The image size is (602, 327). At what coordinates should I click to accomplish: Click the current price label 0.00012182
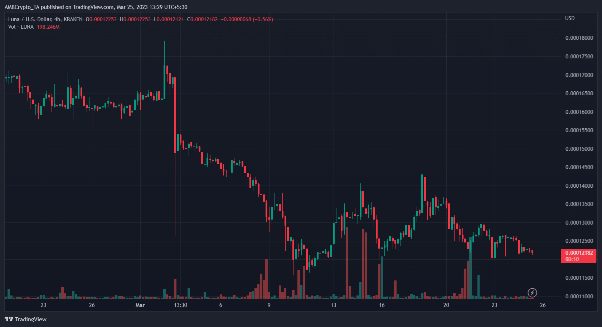[x=579, y=253]
